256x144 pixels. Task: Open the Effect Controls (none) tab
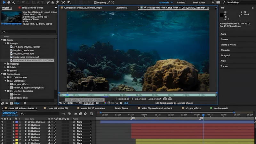[32, 8]
